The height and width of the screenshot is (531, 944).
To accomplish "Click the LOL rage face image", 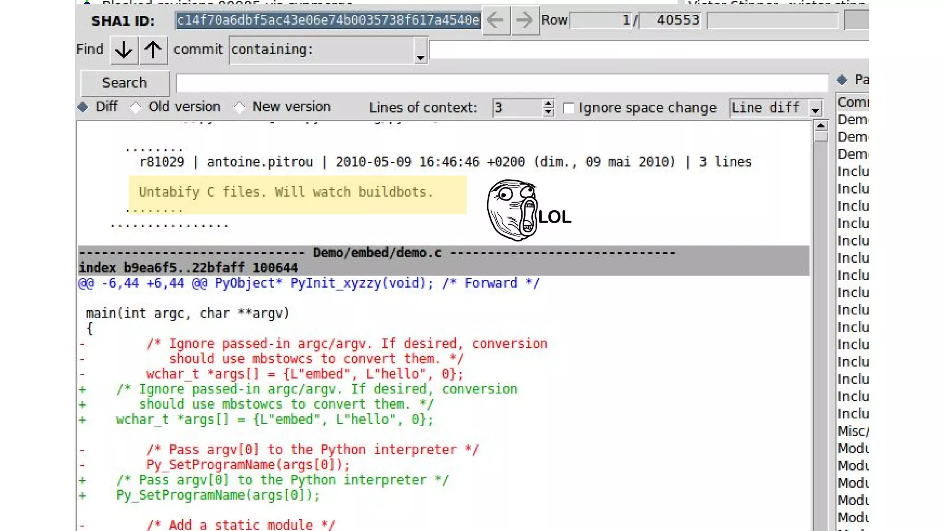I will click(x=528, y=211).
